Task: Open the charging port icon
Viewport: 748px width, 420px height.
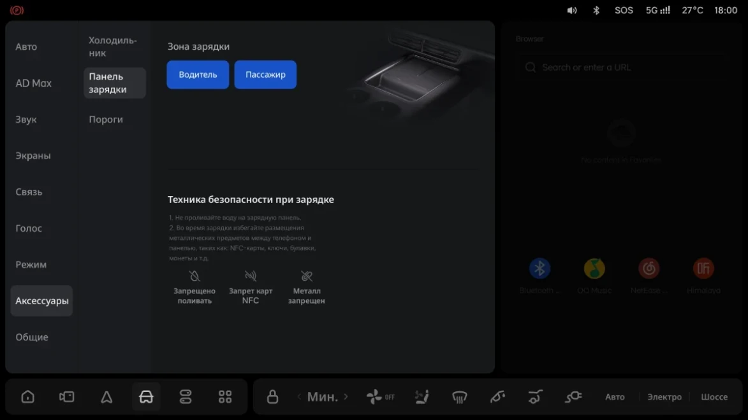Action: (x=573, y=396)
